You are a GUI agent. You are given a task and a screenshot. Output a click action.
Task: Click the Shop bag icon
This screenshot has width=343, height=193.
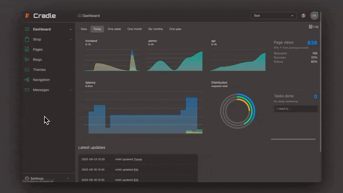pyautogui.click(x=27, y=39)
